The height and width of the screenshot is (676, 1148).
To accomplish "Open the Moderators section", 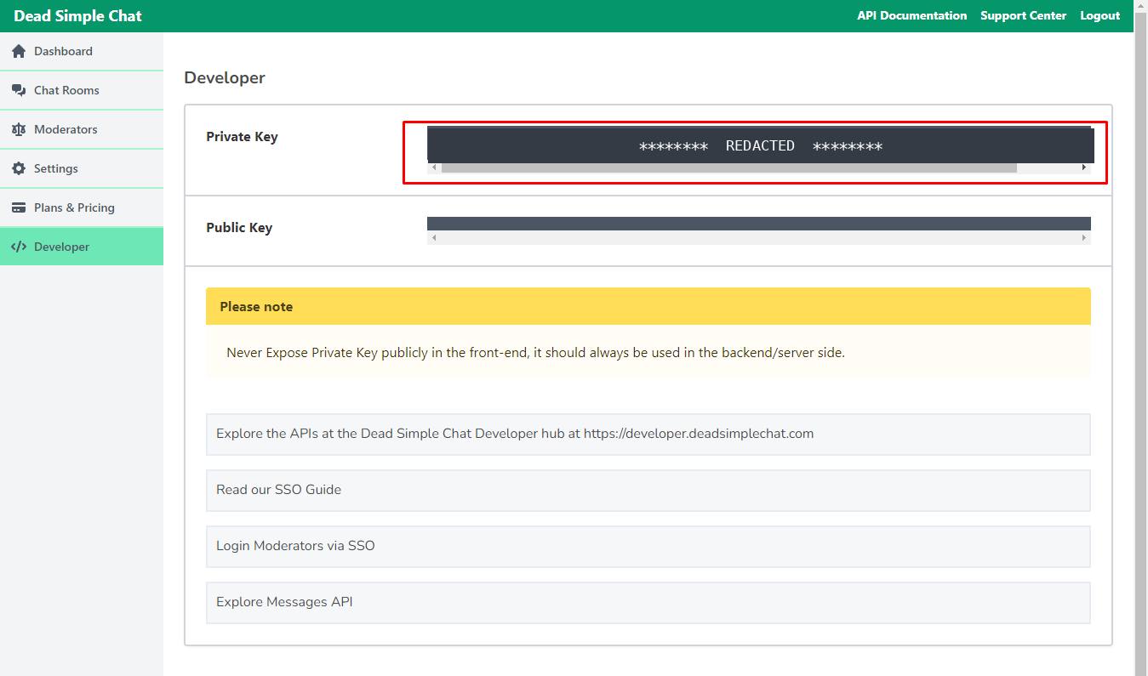I will (x=82, y=129).
